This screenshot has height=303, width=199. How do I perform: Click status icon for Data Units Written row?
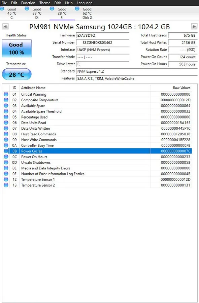[6, 128]
